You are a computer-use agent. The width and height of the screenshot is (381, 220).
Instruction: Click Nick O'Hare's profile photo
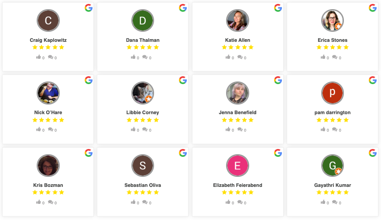coord(48,93)
